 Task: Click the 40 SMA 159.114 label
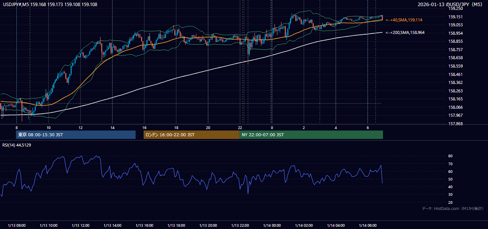coord(404,20)
